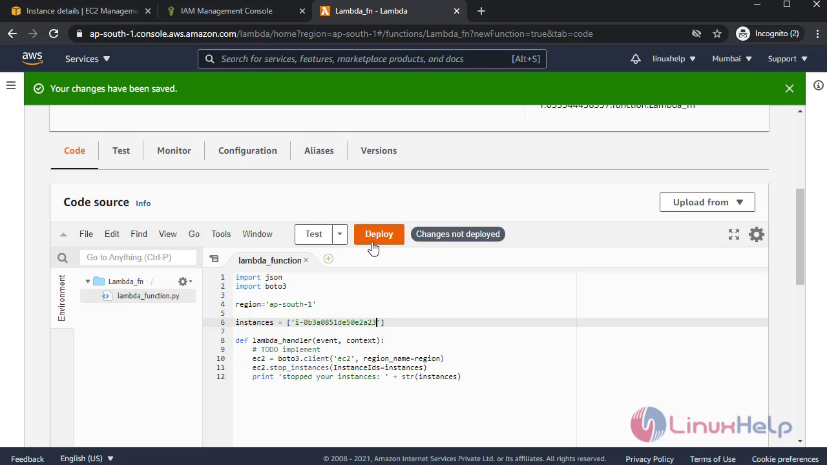Open the environment folder settings gear
The image size is (827, 465).
click(185, 282)
